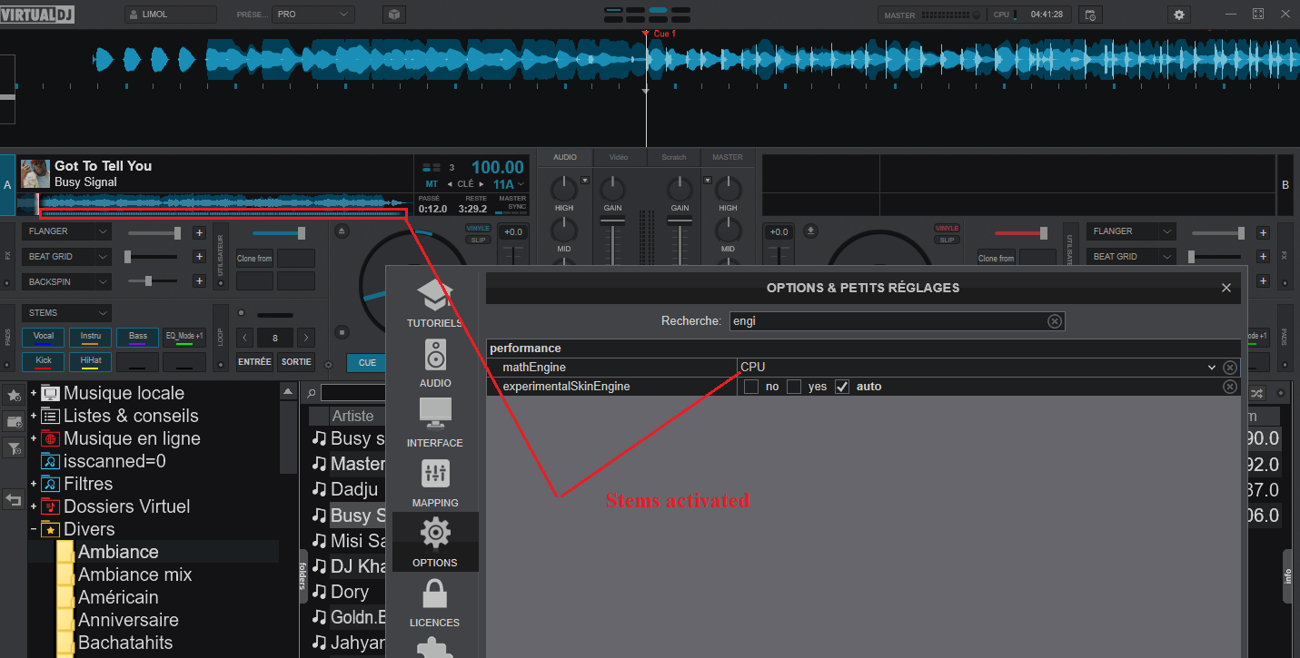Clear the Recherche search field
The image size is (1300, 658).
(1054, 321)
